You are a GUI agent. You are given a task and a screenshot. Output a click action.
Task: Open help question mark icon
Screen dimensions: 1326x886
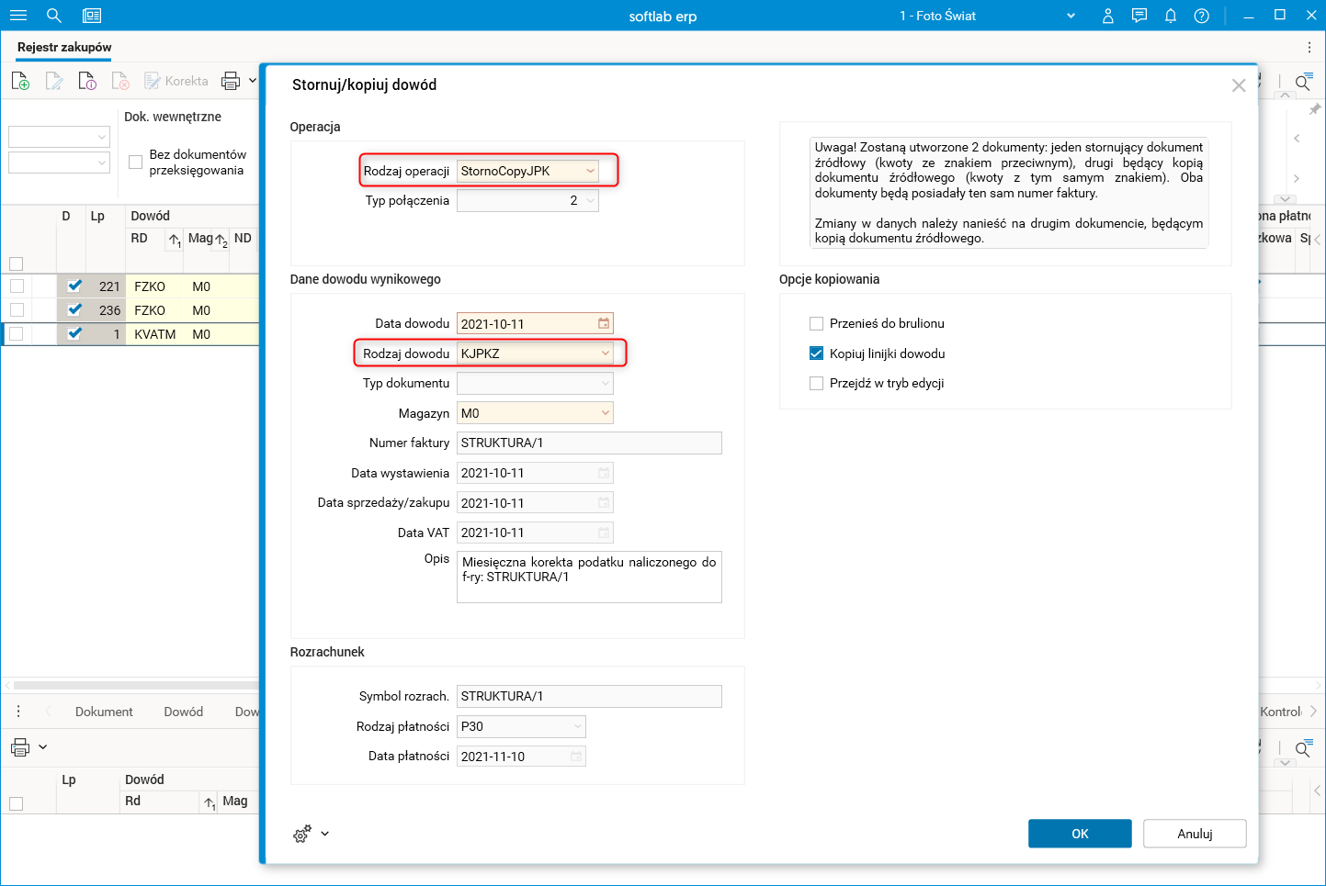click(x=1201, y=16)
